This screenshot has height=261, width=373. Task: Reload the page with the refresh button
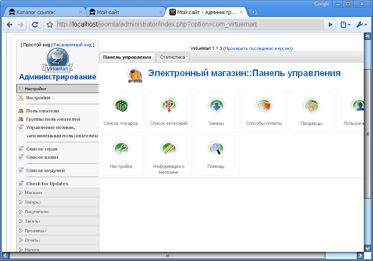35,24
